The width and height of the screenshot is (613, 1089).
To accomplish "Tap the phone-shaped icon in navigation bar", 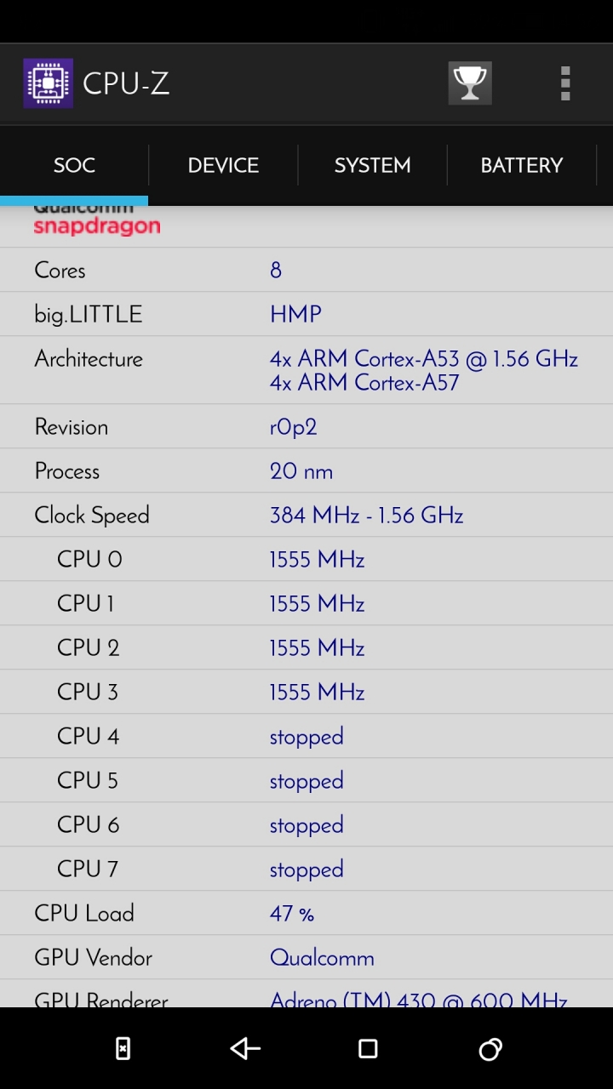I will click(123, 1048).
